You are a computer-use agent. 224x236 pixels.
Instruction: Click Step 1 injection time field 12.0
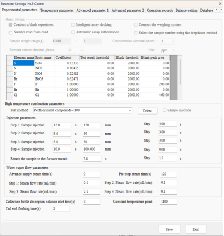pyautogui.click(x=62, y=125)
